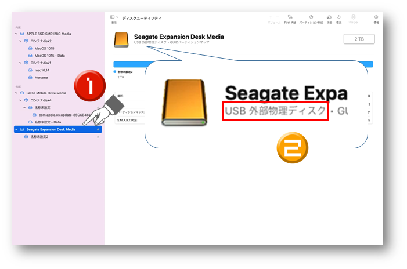
Task: Collapse the コンテナdisk4 node
Action: 20,100
